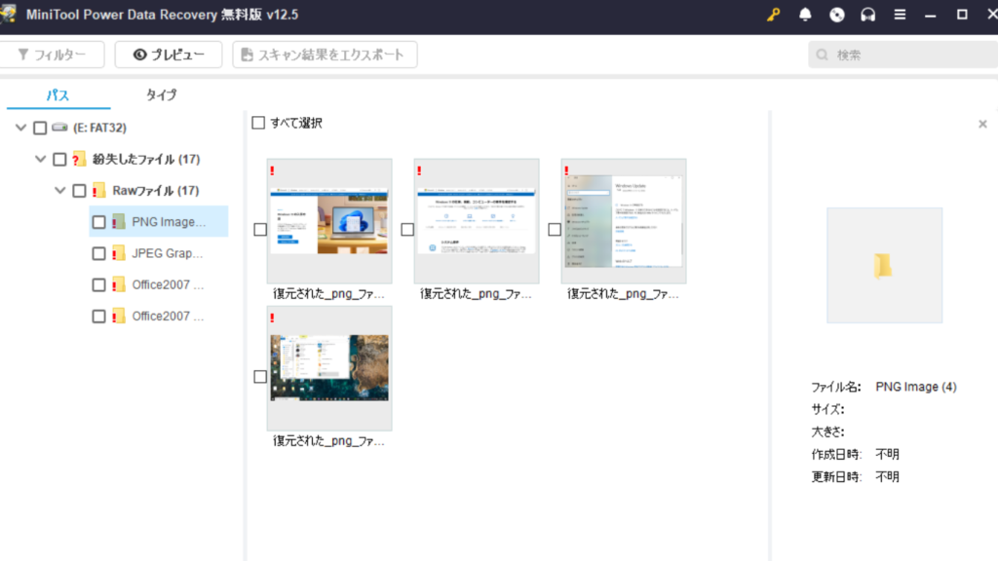This screenshot has width=998, height=561.
Task: Click the MiniTool app logo icon
Action: (8, 14)
